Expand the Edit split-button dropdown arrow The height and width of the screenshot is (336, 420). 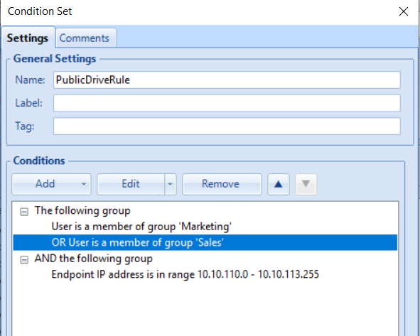click(170, 184)
